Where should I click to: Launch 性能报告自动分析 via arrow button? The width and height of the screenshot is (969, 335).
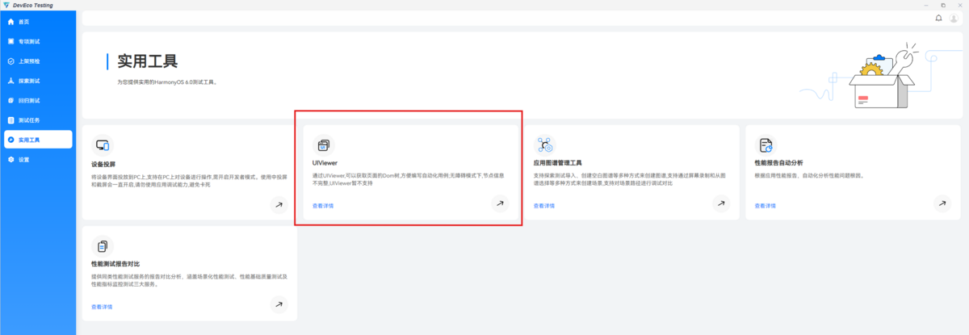(942, 204)
